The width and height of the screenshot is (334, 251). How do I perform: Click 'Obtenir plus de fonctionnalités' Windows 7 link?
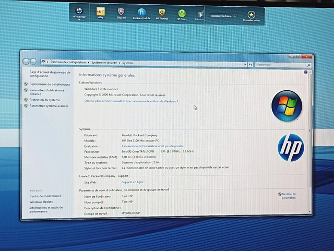click(x=131, y=101)
